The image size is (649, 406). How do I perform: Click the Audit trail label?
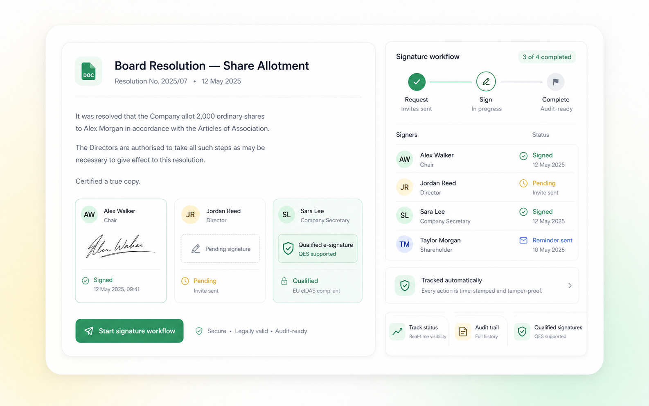pyautogui.click(x=487, y=327)
